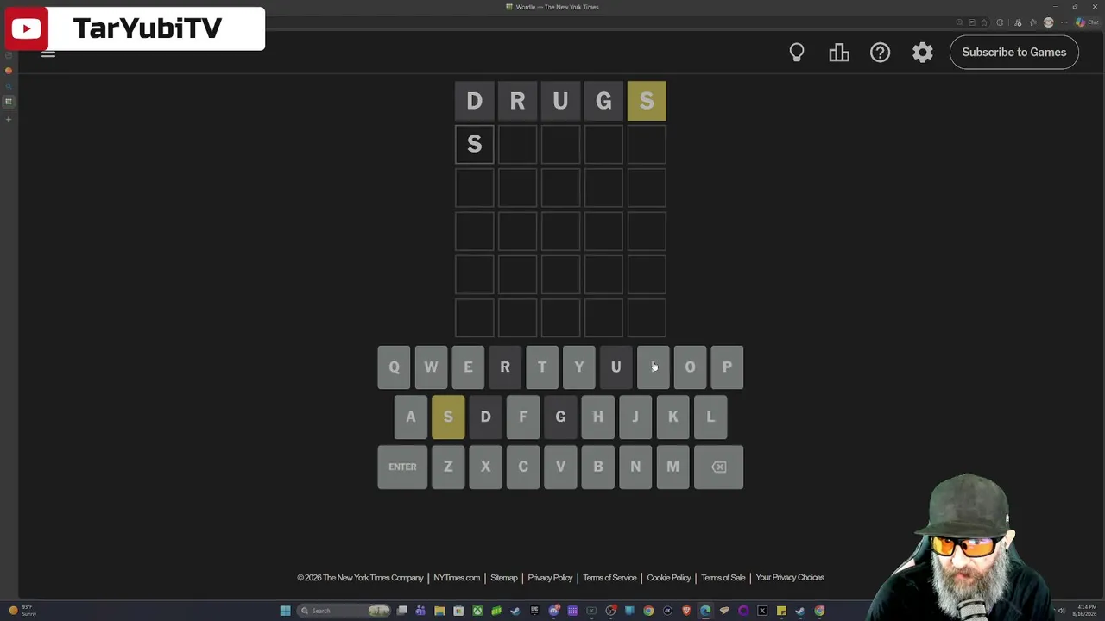Click the D tile in the first guess row
Viewport: 1105px width, 621px height.
(474, 101)
